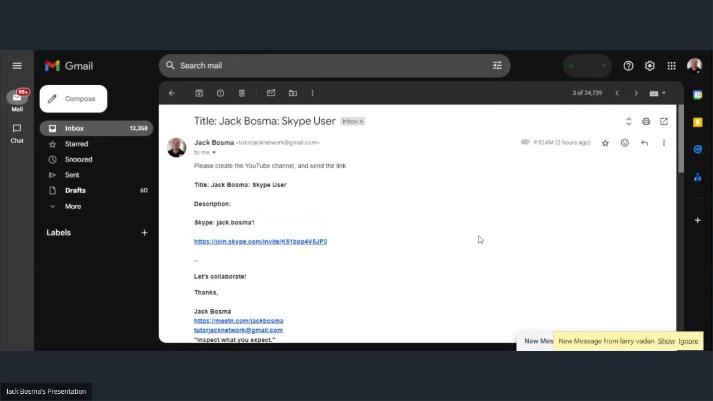Click sender name Jack Bosma
Viewport: 713px width, 401px height.
[x=214, y=143]
